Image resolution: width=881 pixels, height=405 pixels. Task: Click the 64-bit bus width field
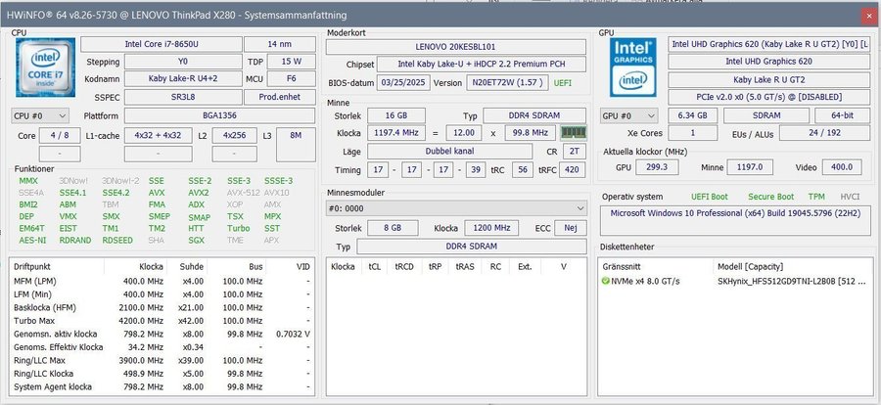point(841,115)
